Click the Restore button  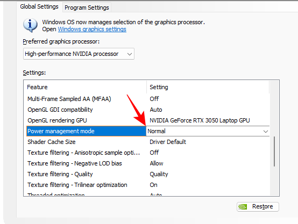pos(258,206)
